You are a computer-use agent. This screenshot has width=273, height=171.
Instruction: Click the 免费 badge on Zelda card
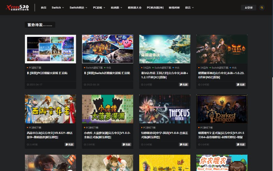click(x=184, y=84)
